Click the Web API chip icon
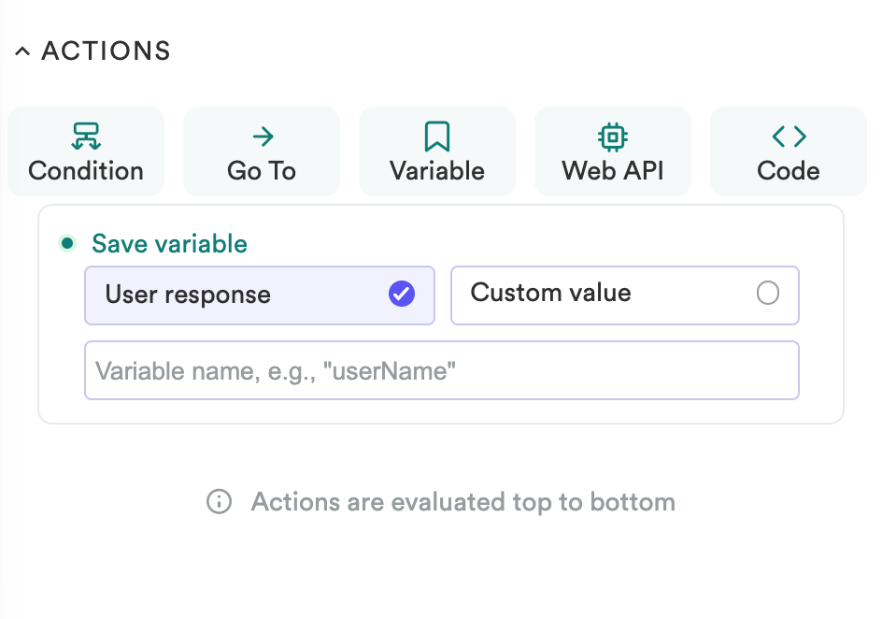Image resolution: width=882 pixels, height=619 pixels. (x=612, y=137)
